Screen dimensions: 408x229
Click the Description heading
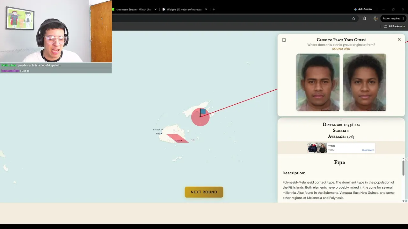tap(294, 173)
